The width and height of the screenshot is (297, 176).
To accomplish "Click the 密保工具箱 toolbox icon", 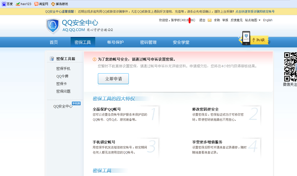I will (52, 59).
